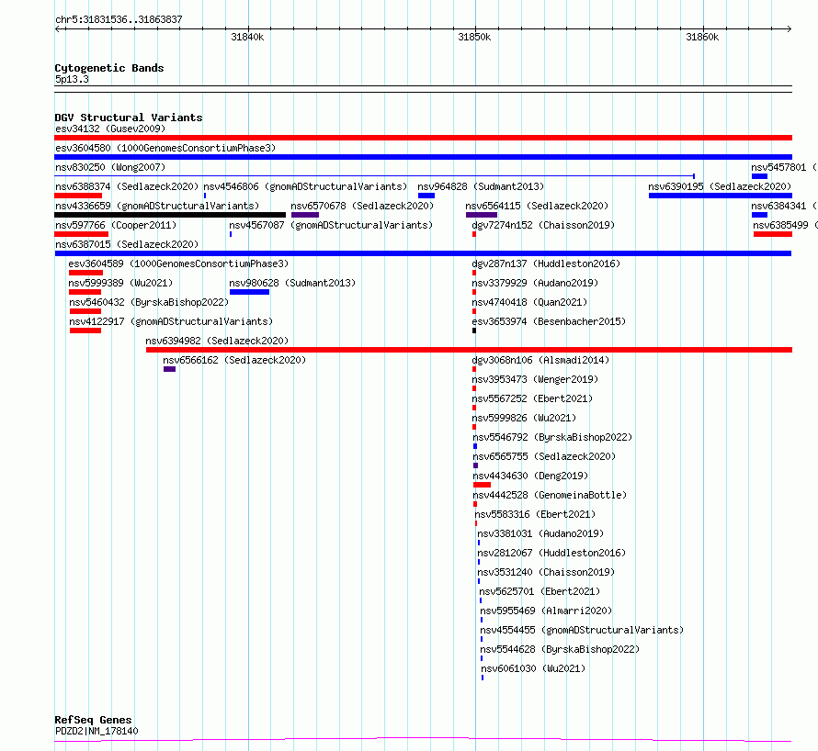Select nsv964828 (Sudmant2013) variant
The height and width of the screenshot is (751, 818).
(x=481, y=186)
